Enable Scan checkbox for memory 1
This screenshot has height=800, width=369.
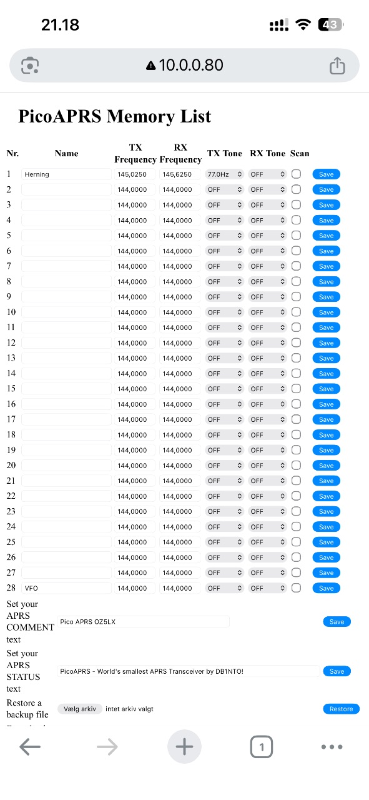(x=296, y=174)
